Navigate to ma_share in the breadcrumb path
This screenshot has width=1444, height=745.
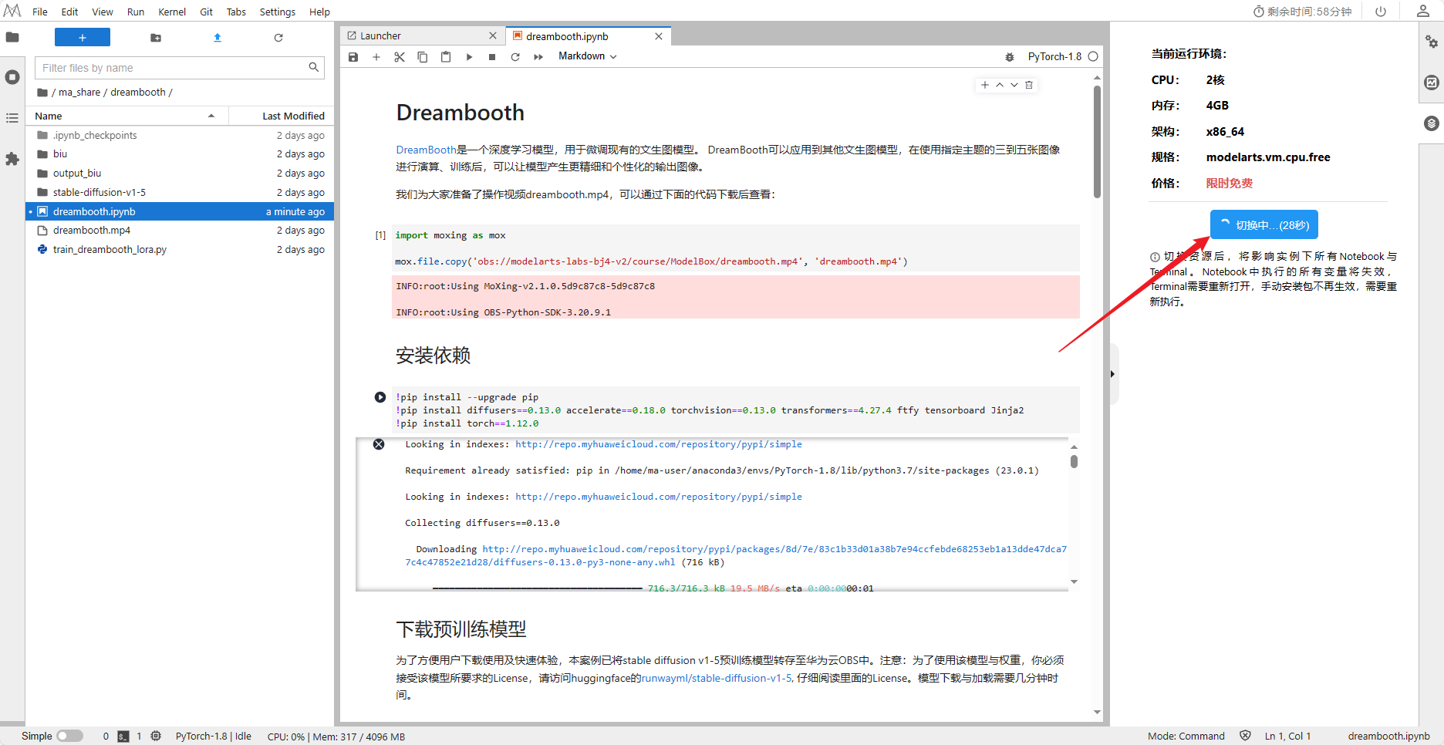tap(79, 92)
